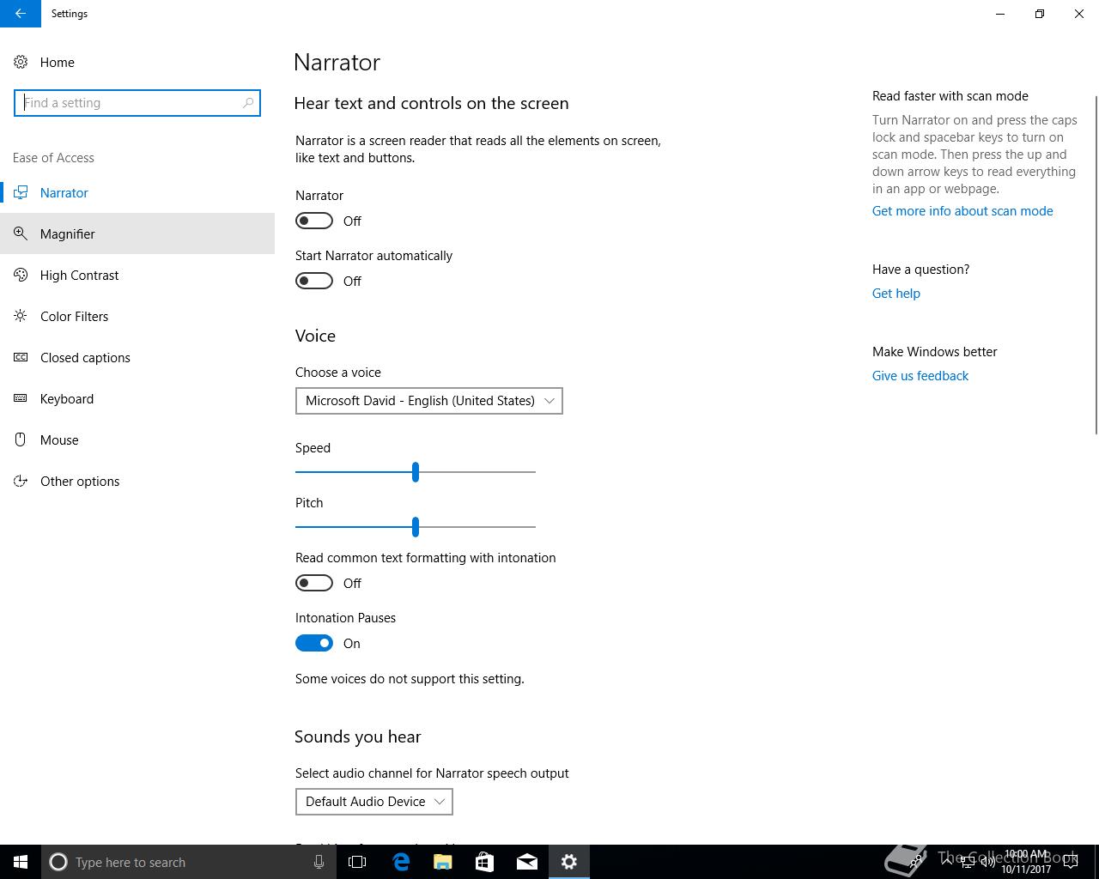Screen dimensions: 1099x879
Task: Click the Mouse sidebar icon
Action: (21, 439)
